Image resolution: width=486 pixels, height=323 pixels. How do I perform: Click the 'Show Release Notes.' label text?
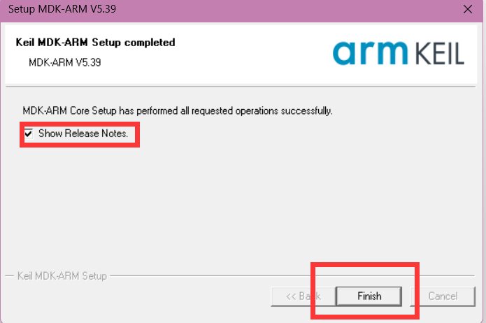83,133
